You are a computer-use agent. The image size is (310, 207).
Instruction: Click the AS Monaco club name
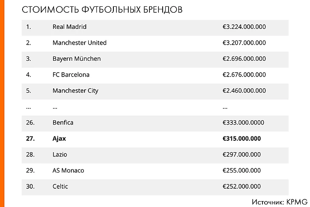click(68, 170)
